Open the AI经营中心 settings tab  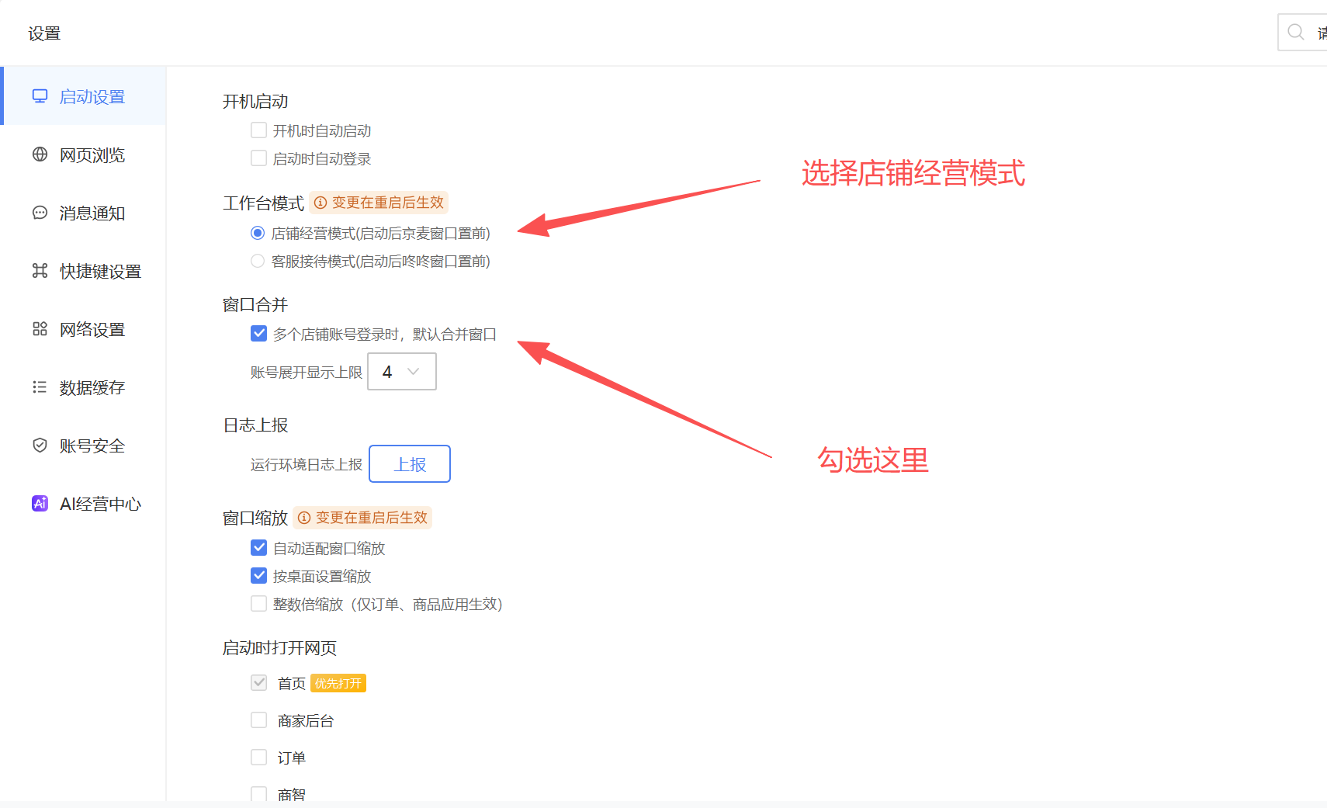point(83,504)
